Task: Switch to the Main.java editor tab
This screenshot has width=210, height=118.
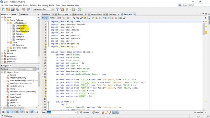Action: [113, 14]
